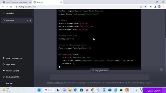This screenshot has height=93, width=166.
Task: Go forward in the browser
Action: pyautogui.click(x=7, y=7)
